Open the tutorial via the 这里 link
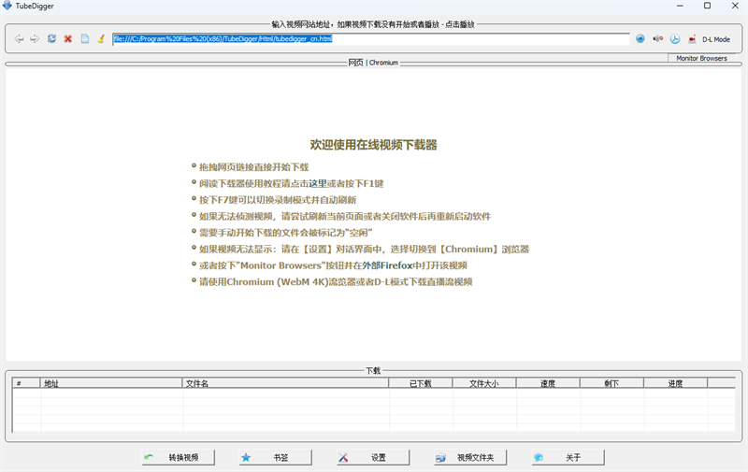The image size is (748, 472). click(318, 183)
